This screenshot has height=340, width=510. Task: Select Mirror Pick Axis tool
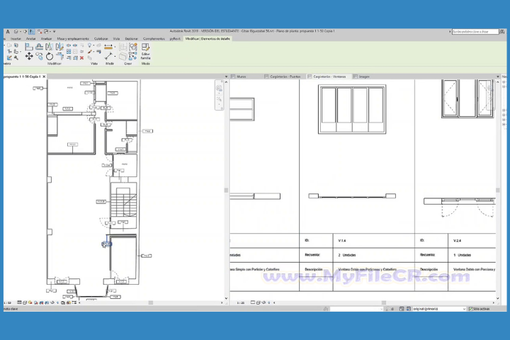(49, 47)
